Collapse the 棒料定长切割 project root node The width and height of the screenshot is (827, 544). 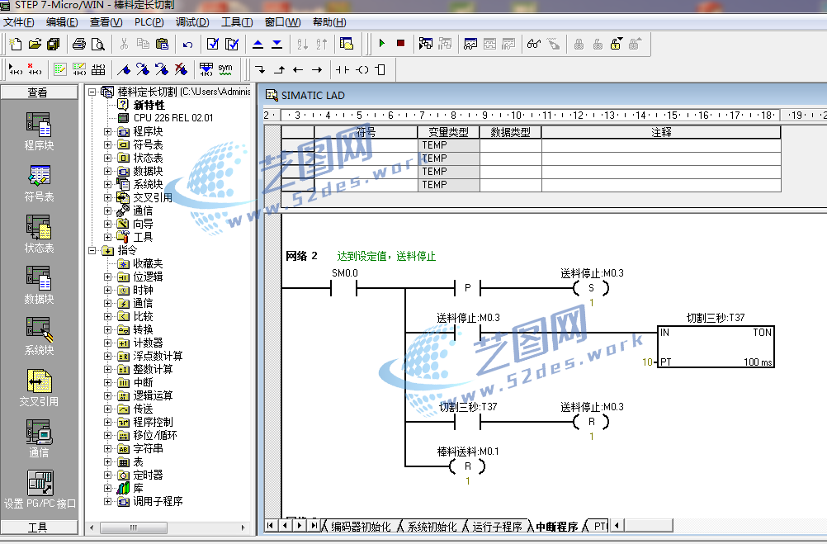(x=92, y=92)
